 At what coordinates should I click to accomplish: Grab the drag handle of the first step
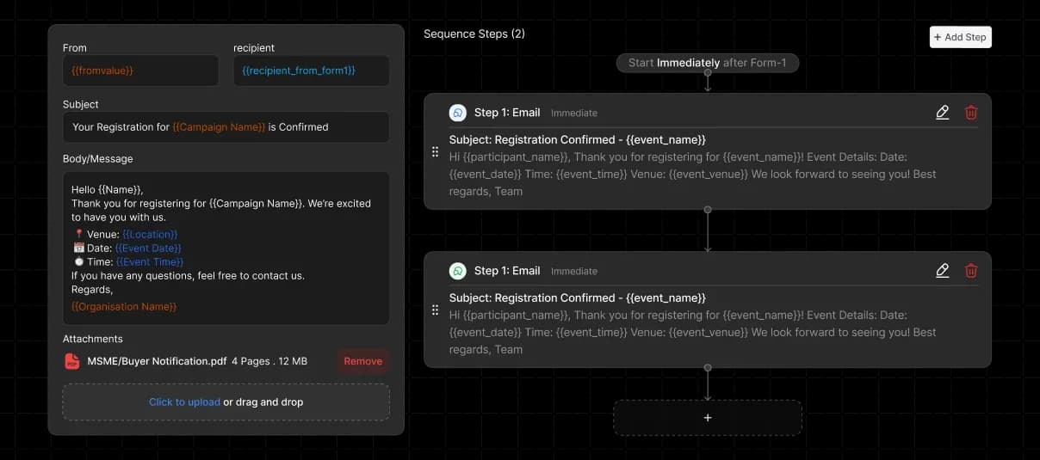coord(436,151)
